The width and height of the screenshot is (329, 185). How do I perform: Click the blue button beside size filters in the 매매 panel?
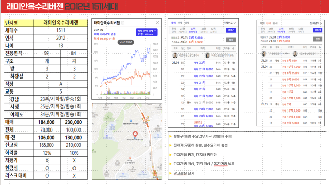(231, 30)
